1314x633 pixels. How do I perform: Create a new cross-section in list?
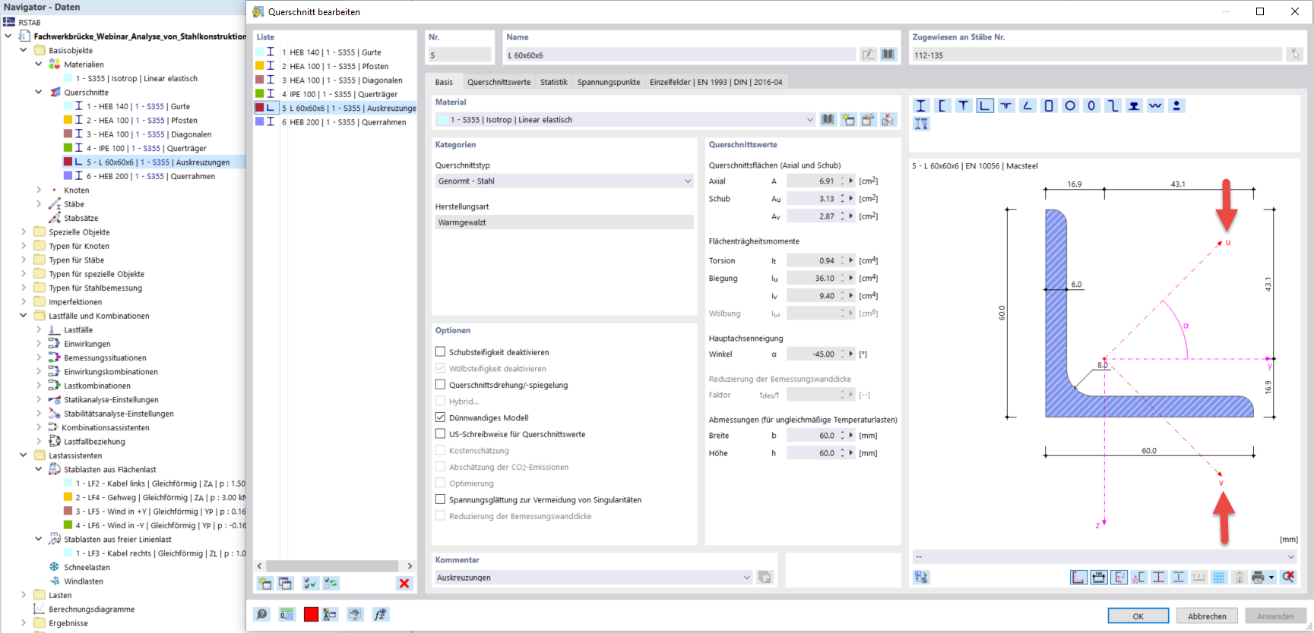[x=264, y=583]
